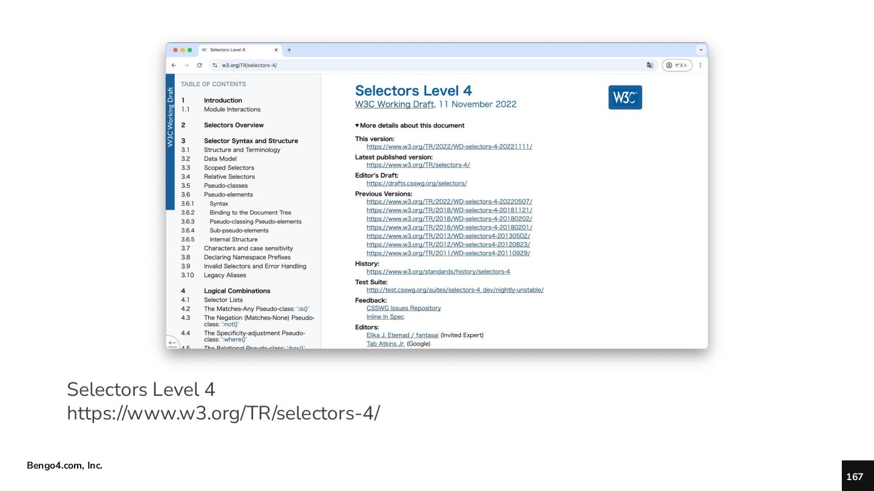The height and width of the screenshot is (491, 874).
Task: Open the Test Suite nightly-unstable link
Action: pyautogui.click(x=455, y=290)
